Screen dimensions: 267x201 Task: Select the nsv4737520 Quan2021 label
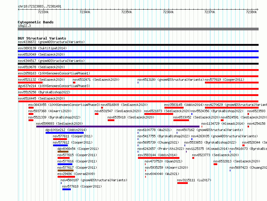(163, 161)
